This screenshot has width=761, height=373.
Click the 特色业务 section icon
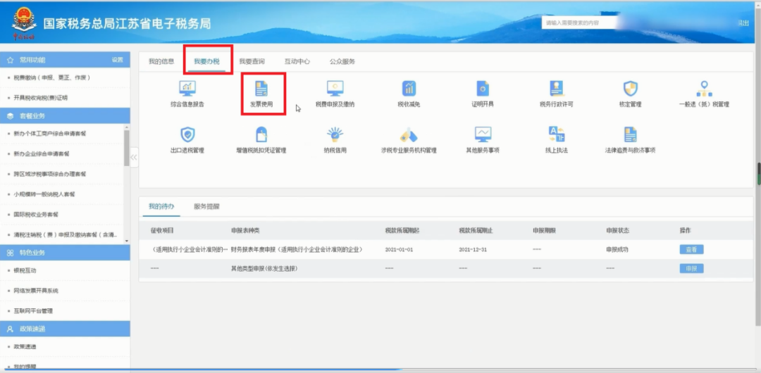[10, 253]
